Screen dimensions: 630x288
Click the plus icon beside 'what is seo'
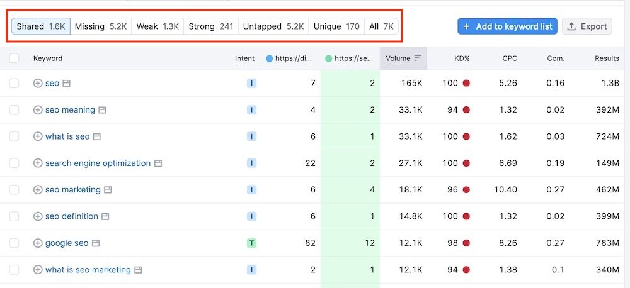click(x=38, y=136)
